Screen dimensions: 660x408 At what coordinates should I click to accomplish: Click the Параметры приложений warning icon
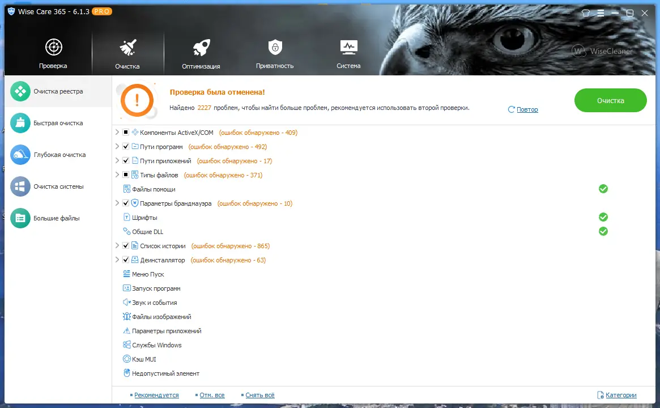coord(126,330)
